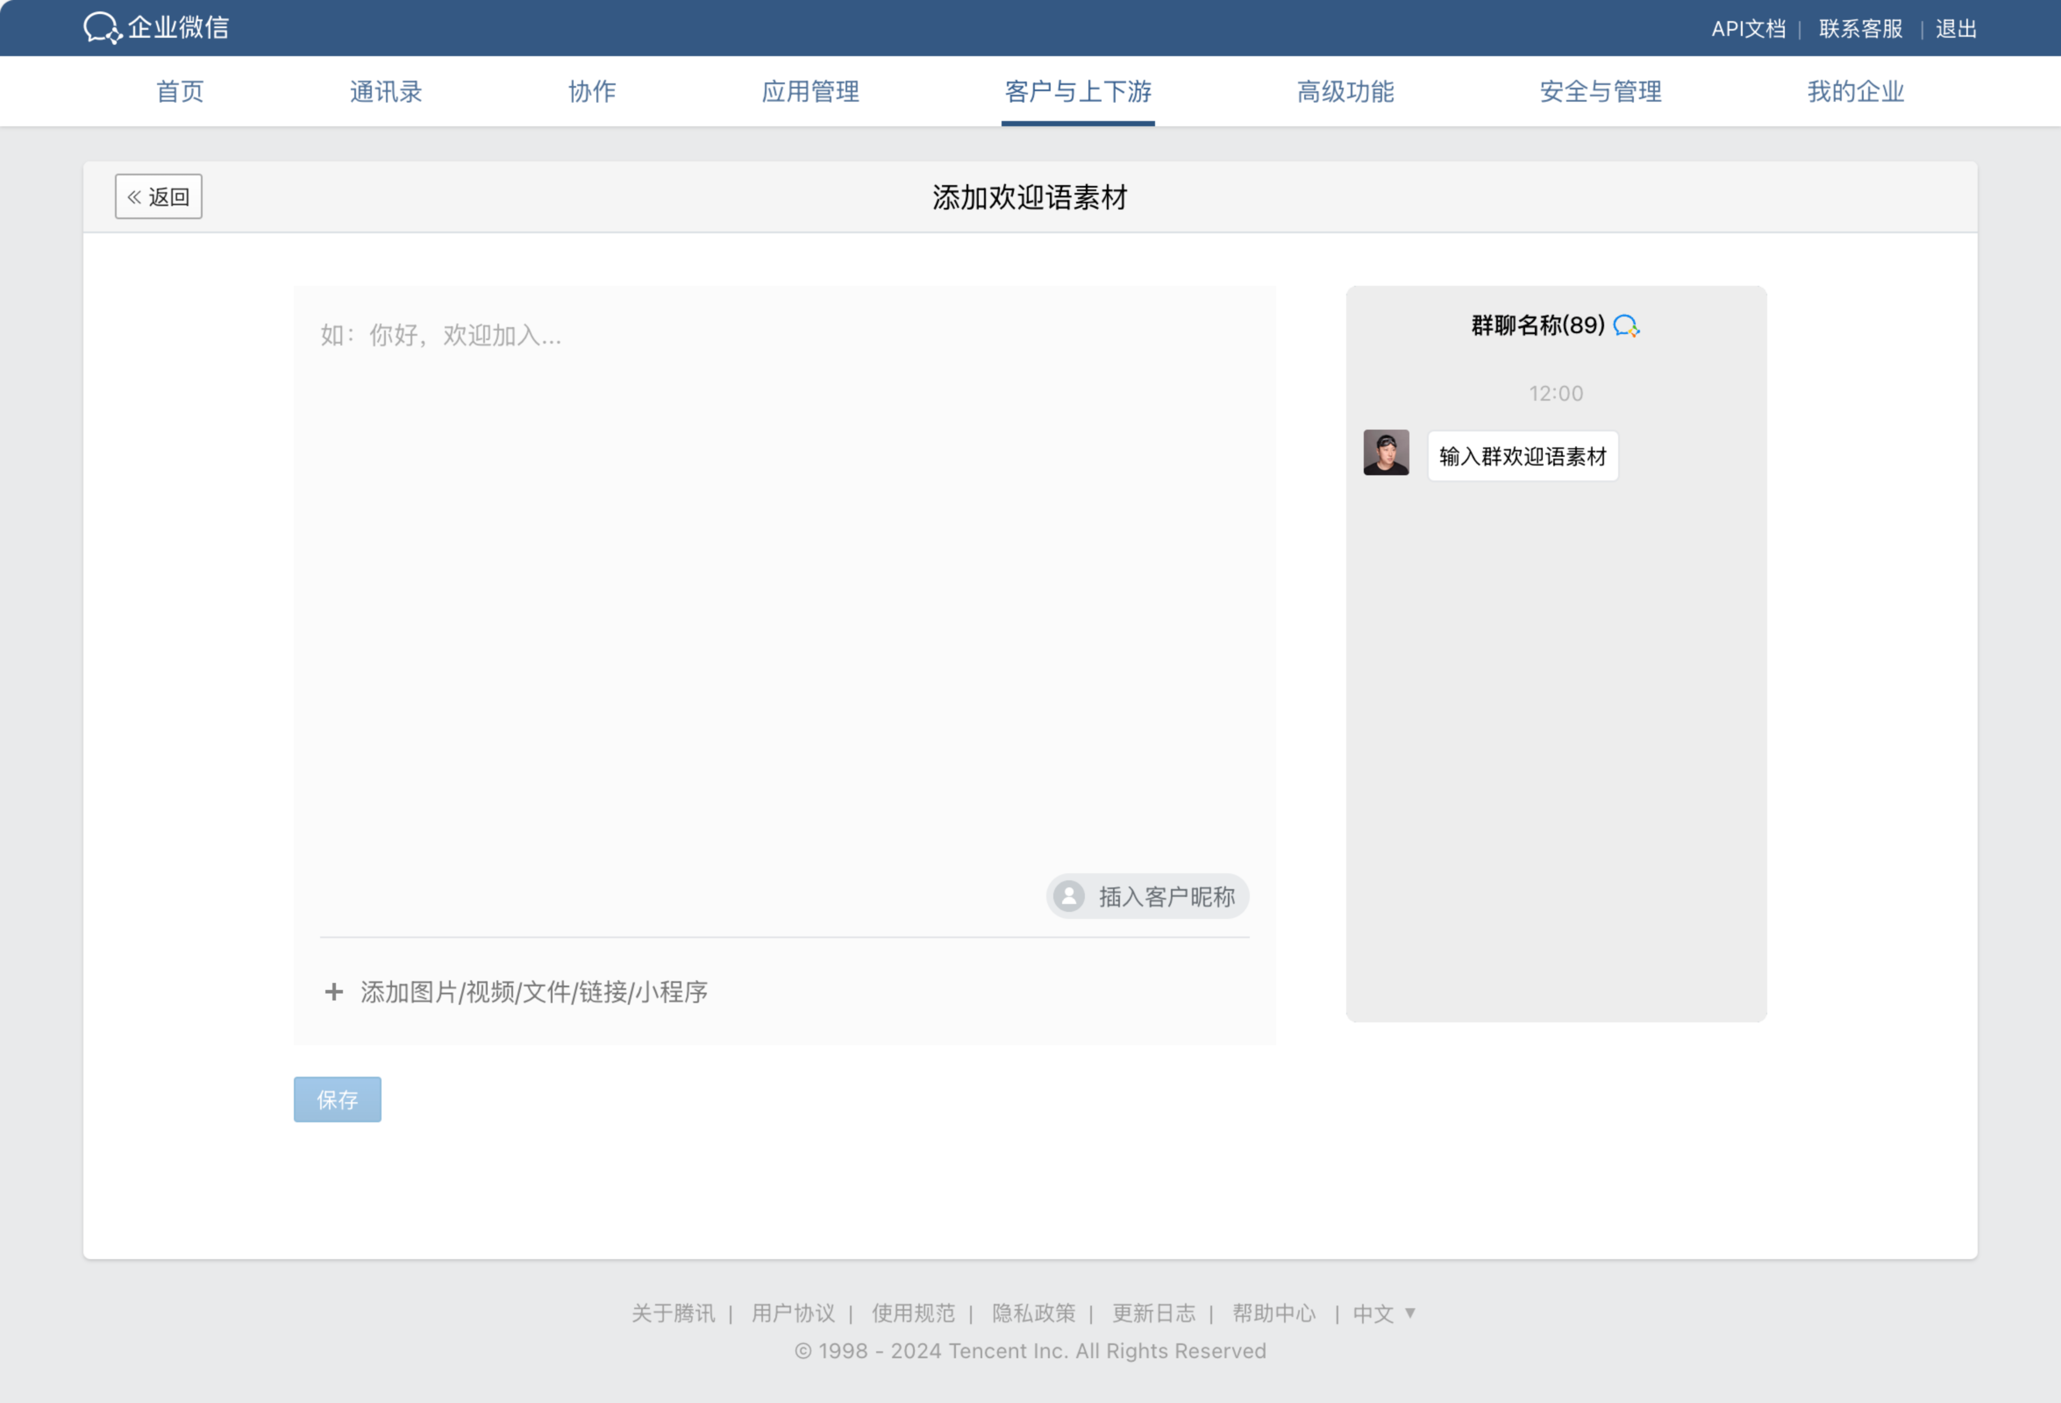Open the 通讯录 tab
This screenshot has height=1403, width=2061.
(x=386, y=92)
